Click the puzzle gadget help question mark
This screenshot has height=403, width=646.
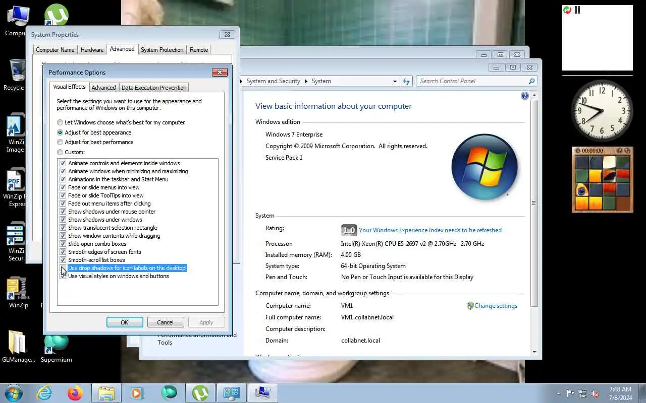620,151
